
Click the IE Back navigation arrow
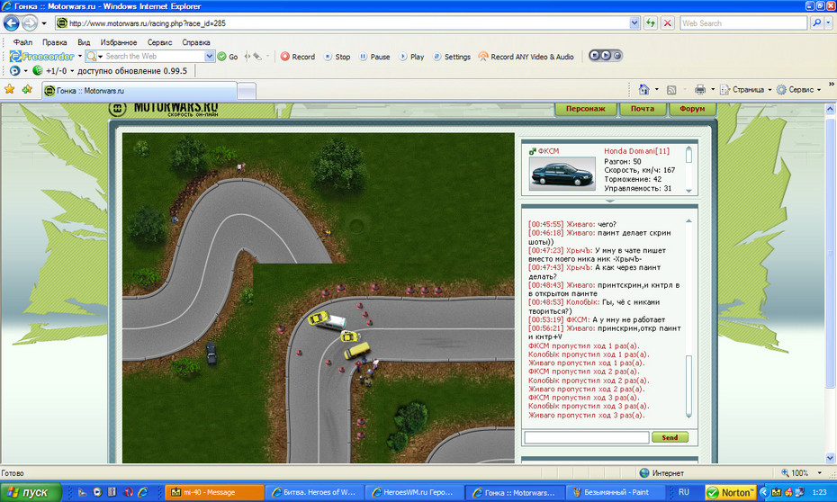(11, 22)
